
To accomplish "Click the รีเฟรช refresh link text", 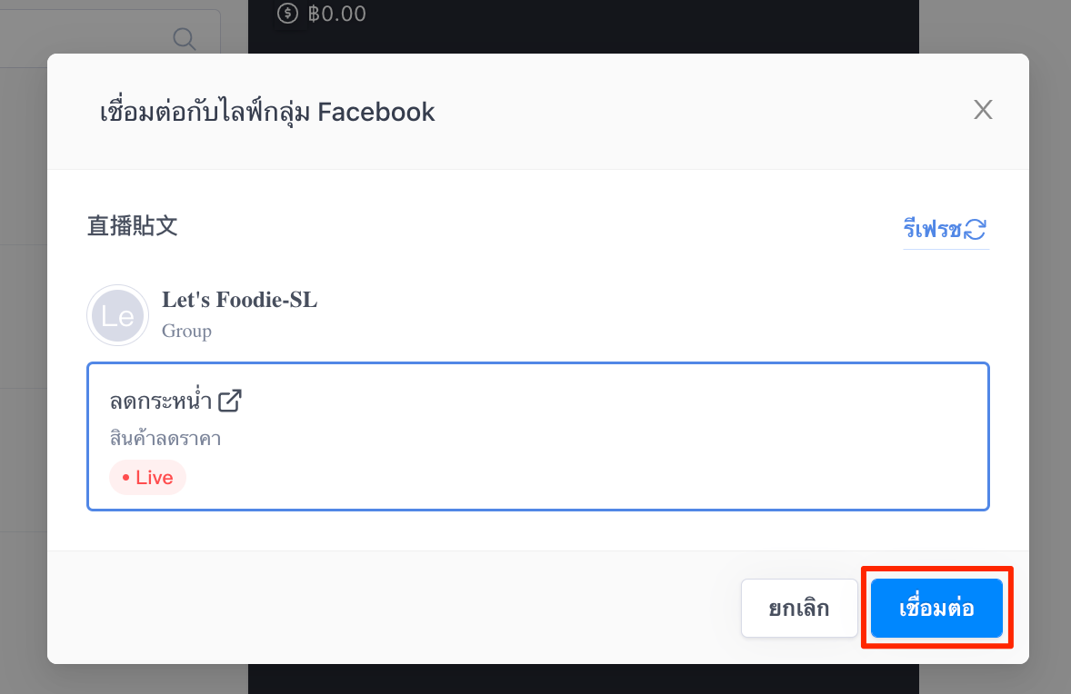I will point(932,229).
